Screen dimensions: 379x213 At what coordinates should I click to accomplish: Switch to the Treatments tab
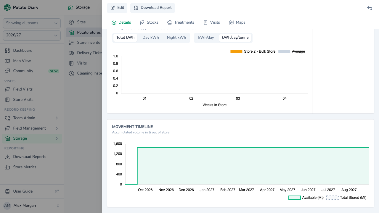181,22
